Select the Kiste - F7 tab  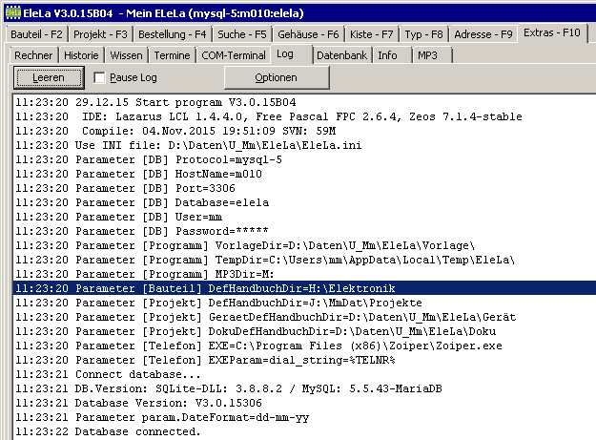[371, 34]
